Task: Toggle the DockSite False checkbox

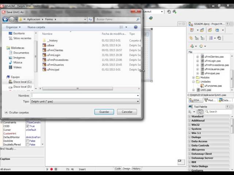Action: point(27,141)
